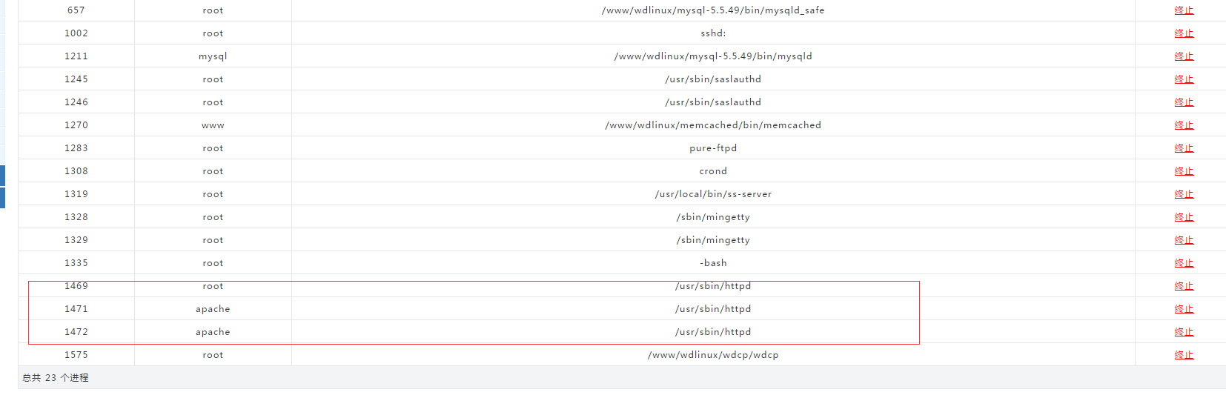This screenshot has height=398, width=1226.
Task: Terminate pure-ftpd process 1283
Action: tap(1184, 148)
